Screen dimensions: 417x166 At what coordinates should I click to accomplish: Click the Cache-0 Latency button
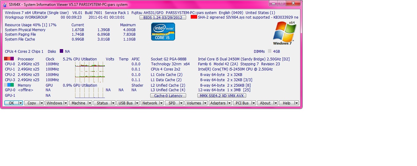click(168, 96)
